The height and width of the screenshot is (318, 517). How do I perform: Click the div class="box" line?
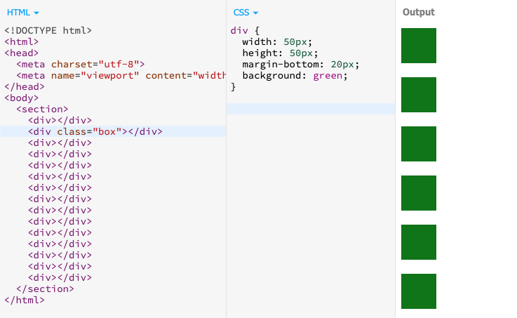coord(95,131)
